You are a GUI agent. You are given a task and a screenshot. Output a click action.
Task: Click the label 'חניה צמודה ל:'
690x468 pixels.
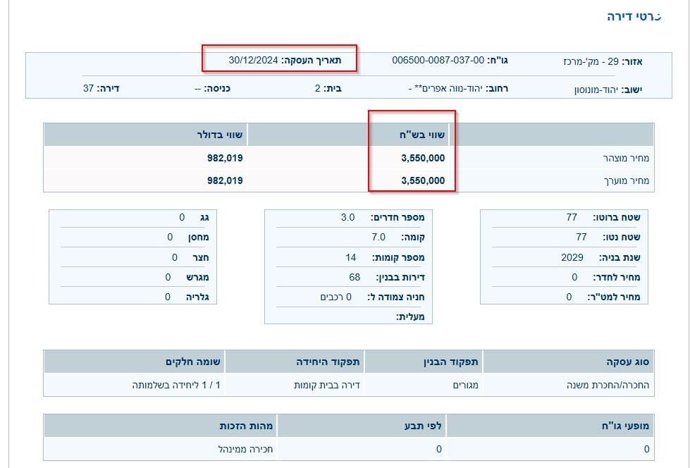396,297
